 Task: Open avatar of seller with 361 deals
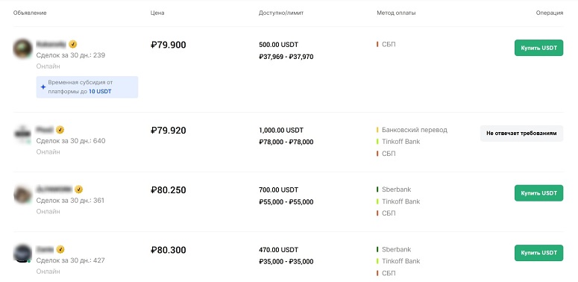click(23, 194)
